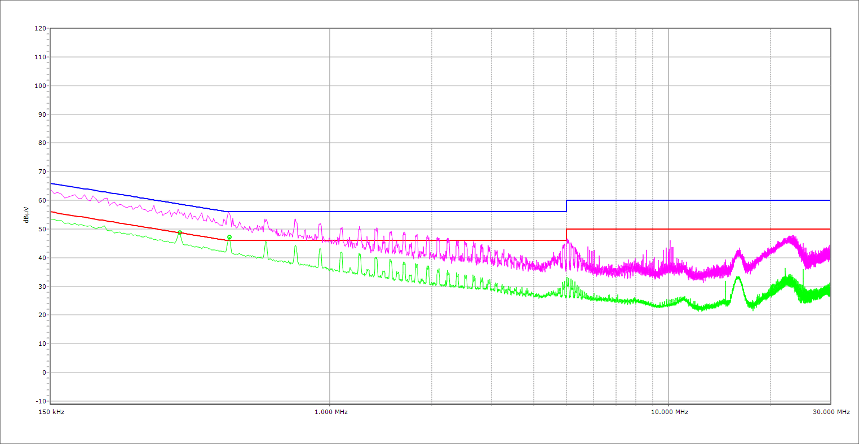Select the red limit line step at 5 MHz
Screen dimensions: 859x444
566,235
